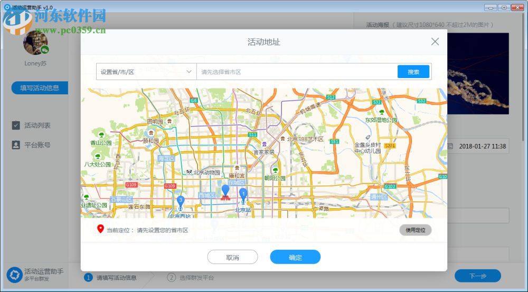Open the 设置省/市/区 dropdown

click(146, 72)
